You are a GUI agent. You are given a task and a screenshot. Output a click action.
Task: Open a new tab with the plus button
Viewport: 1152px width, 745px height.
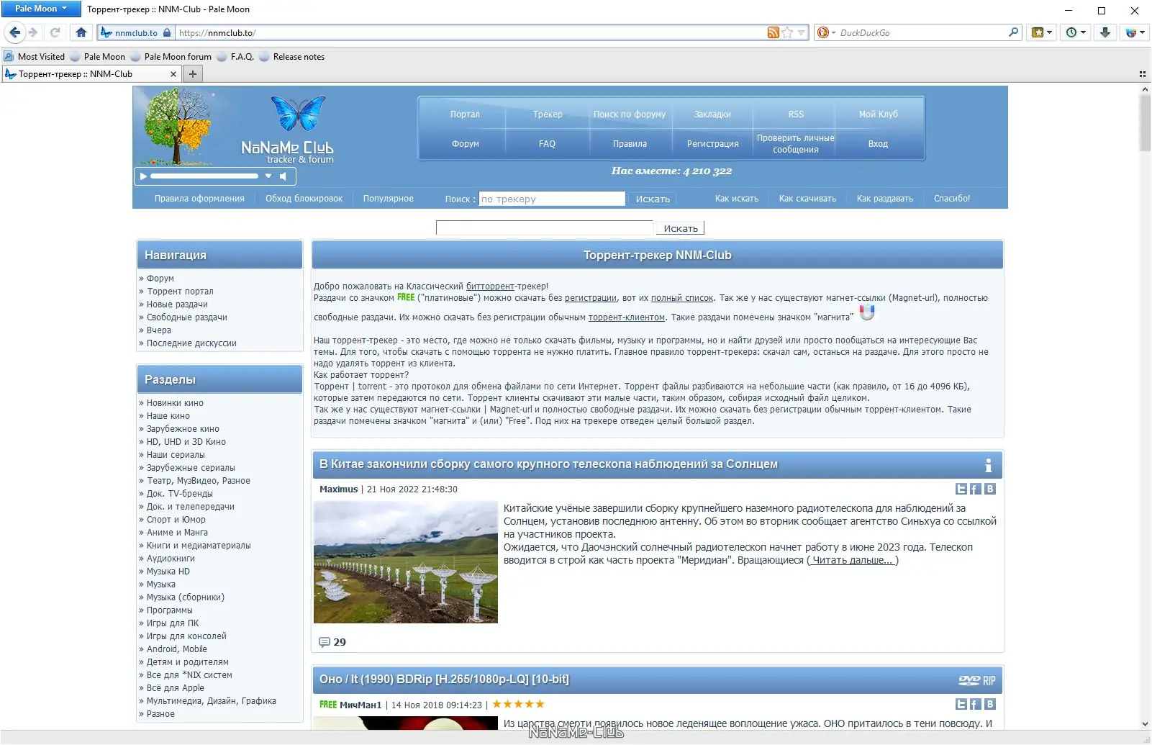pyautogui.click(x=192, y=74)
